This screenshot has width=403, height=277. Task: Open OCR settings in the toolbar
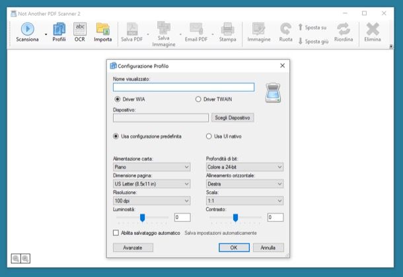pyautogui.click(x=80, y=32)
